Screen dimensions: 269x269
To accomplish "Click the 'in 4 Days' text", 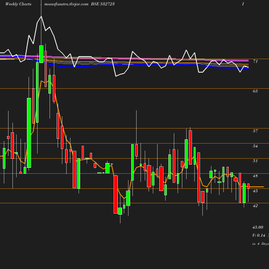I will pyautogui.click(x=260, y=244).
